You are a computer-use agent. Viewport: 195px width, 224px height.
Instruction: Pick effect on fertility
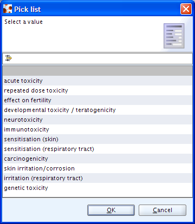pyautogui.click(x=97, y=100)
